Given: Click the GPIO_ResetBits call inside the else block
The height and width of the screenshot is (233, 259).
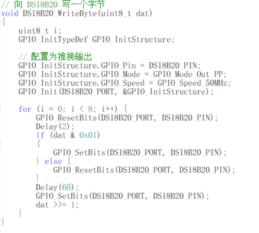Looking at the screenshot, I should pos(144,170).
